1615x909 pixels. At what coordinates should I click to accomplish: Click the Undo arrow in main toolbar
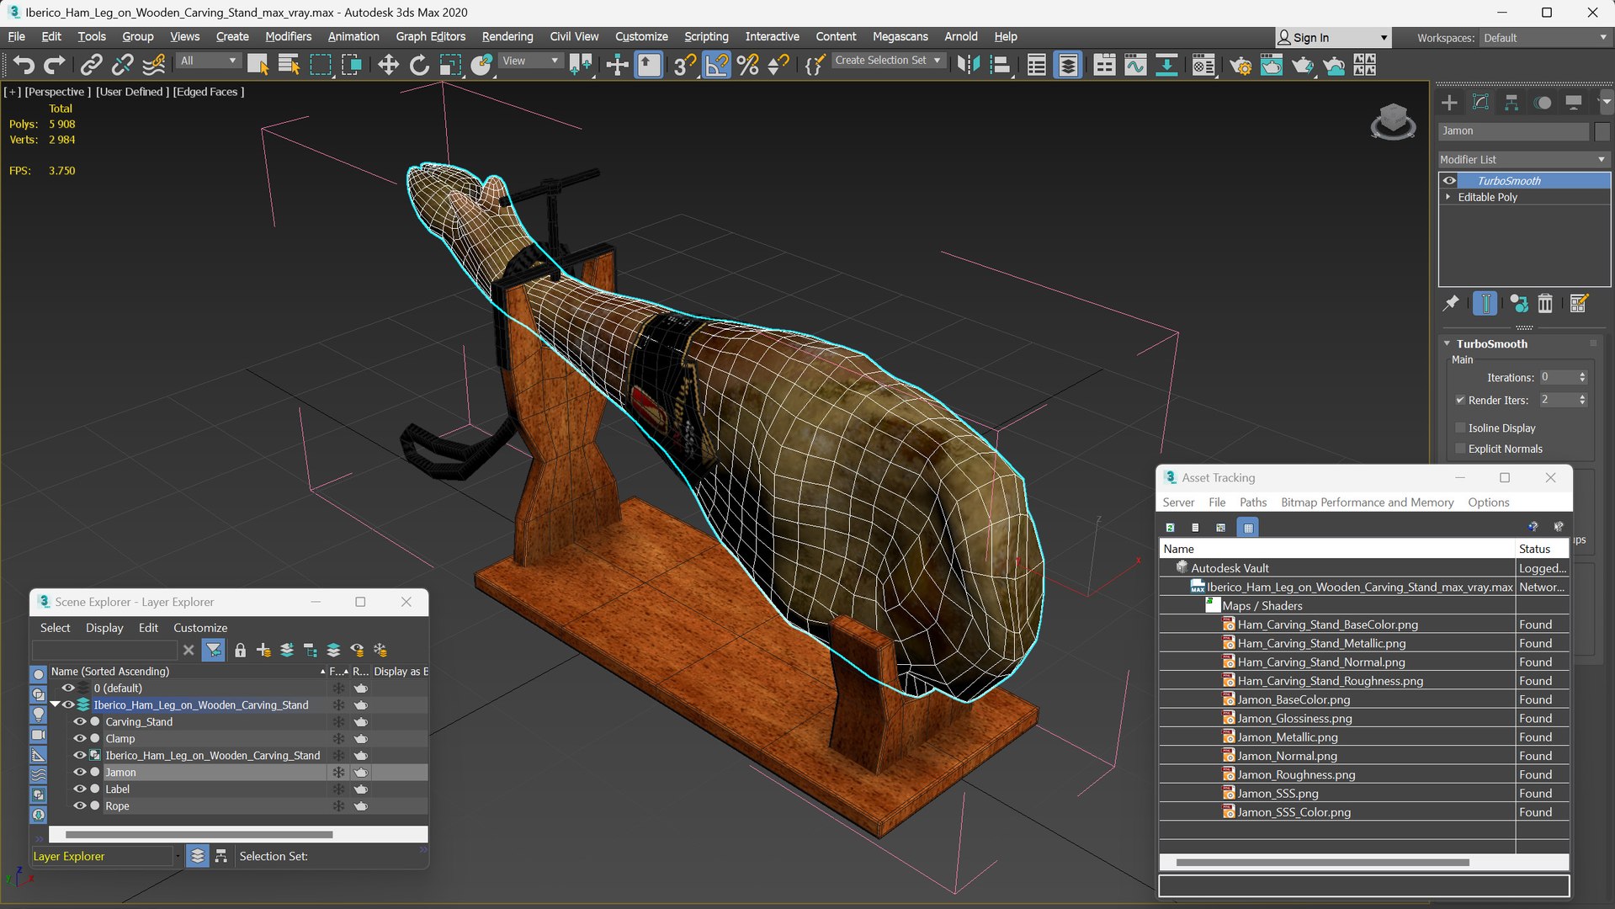23,65
